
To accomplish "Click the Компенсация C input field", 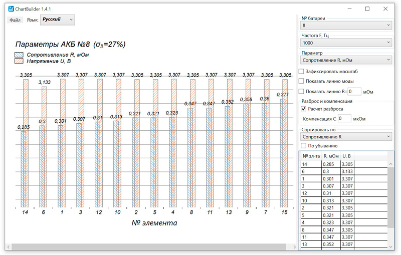I will click(344, 119).
